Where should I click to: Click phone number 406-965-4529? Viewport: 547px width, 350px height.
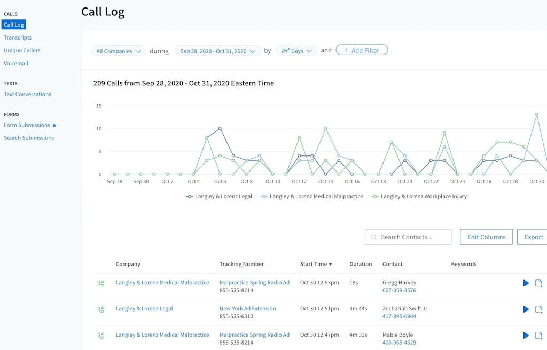399,343
